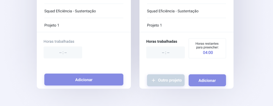The height and width of the screenshot is (106, 273).
Task: Add another project via Outro projeto label
Action: (170, 80)
